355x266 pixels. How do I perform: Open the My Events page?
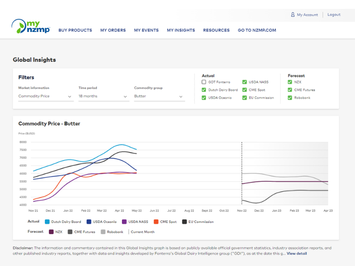[146, 30]
